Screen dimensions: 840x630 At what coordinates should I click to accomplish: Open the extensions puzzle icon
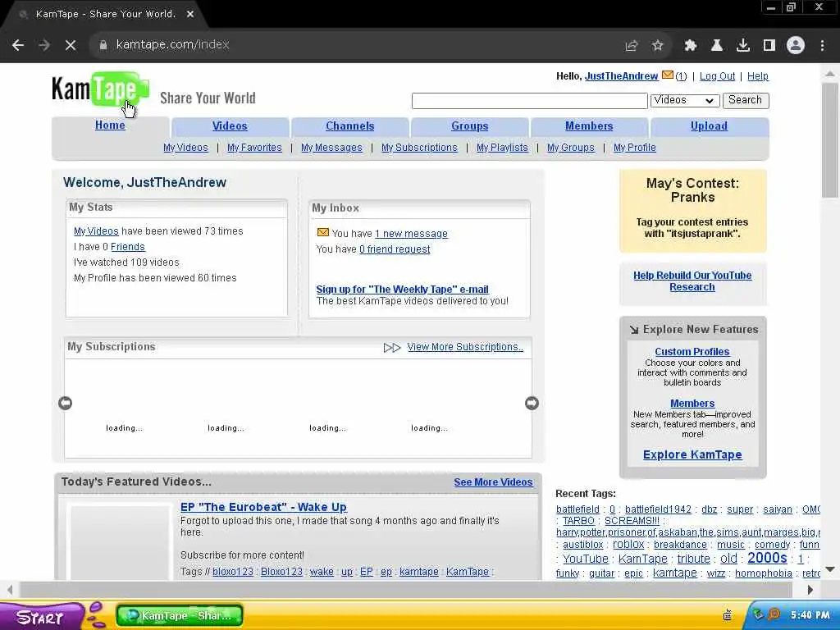(x=691, y=46)
